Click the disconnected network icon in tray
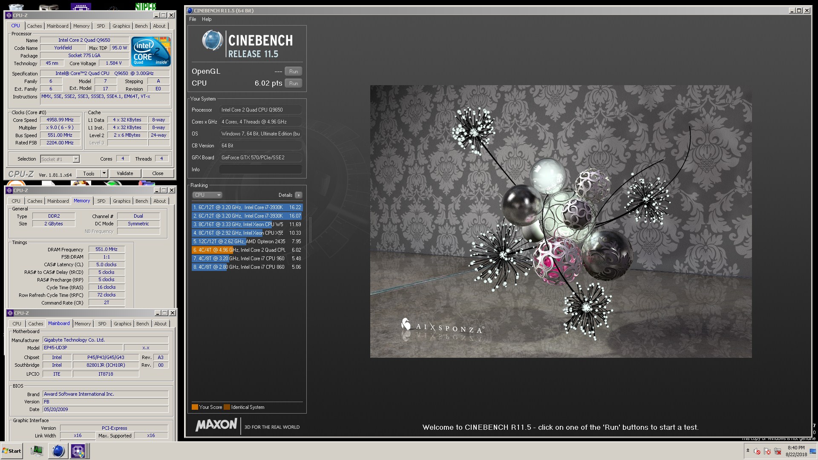This screenshot has width=818, height=460. coord(778,451)
